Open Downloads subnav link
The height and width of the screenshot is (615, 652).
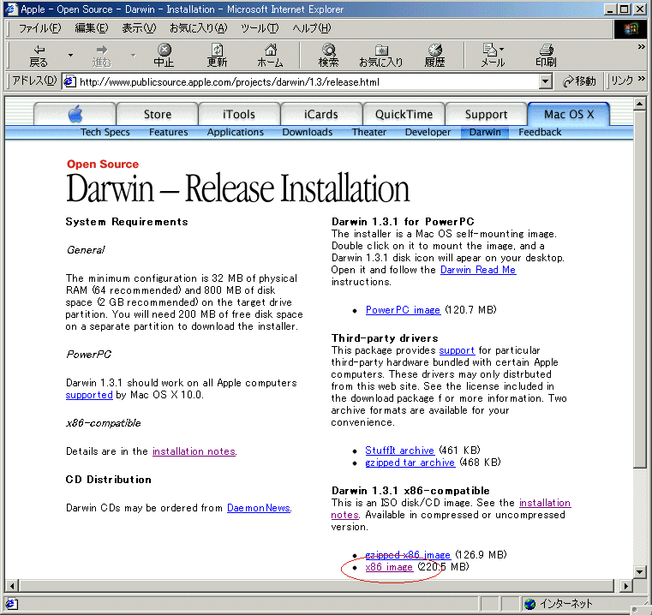(308, 132)
